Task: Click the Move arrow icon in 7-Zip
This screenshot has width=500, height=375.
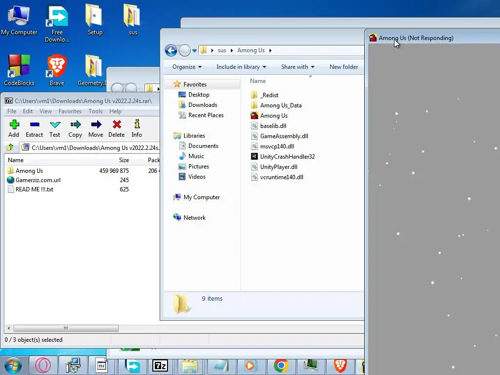Action: tap(96, 128)
